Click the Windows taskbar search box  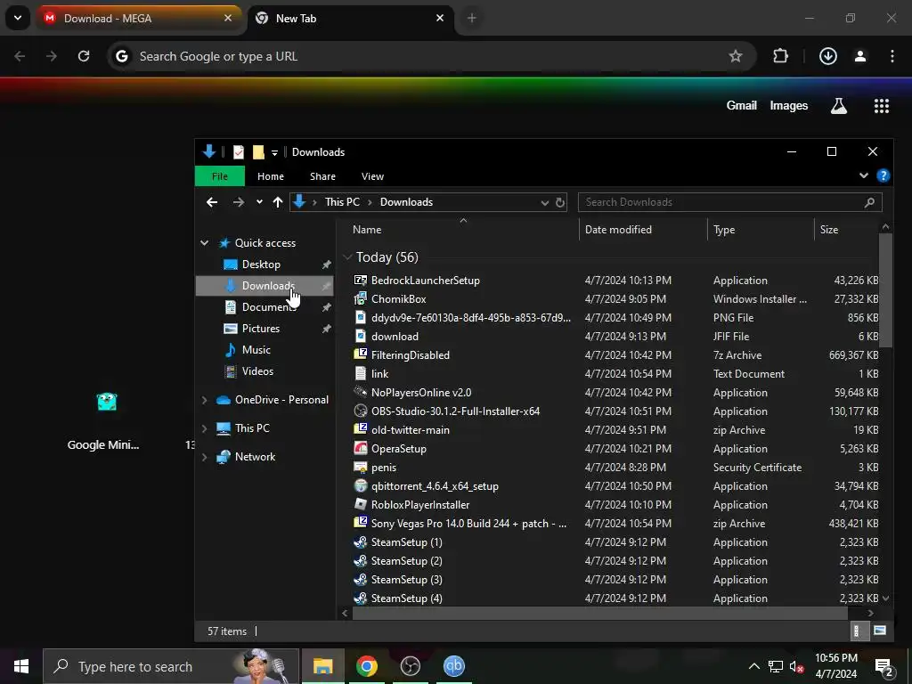171,666
